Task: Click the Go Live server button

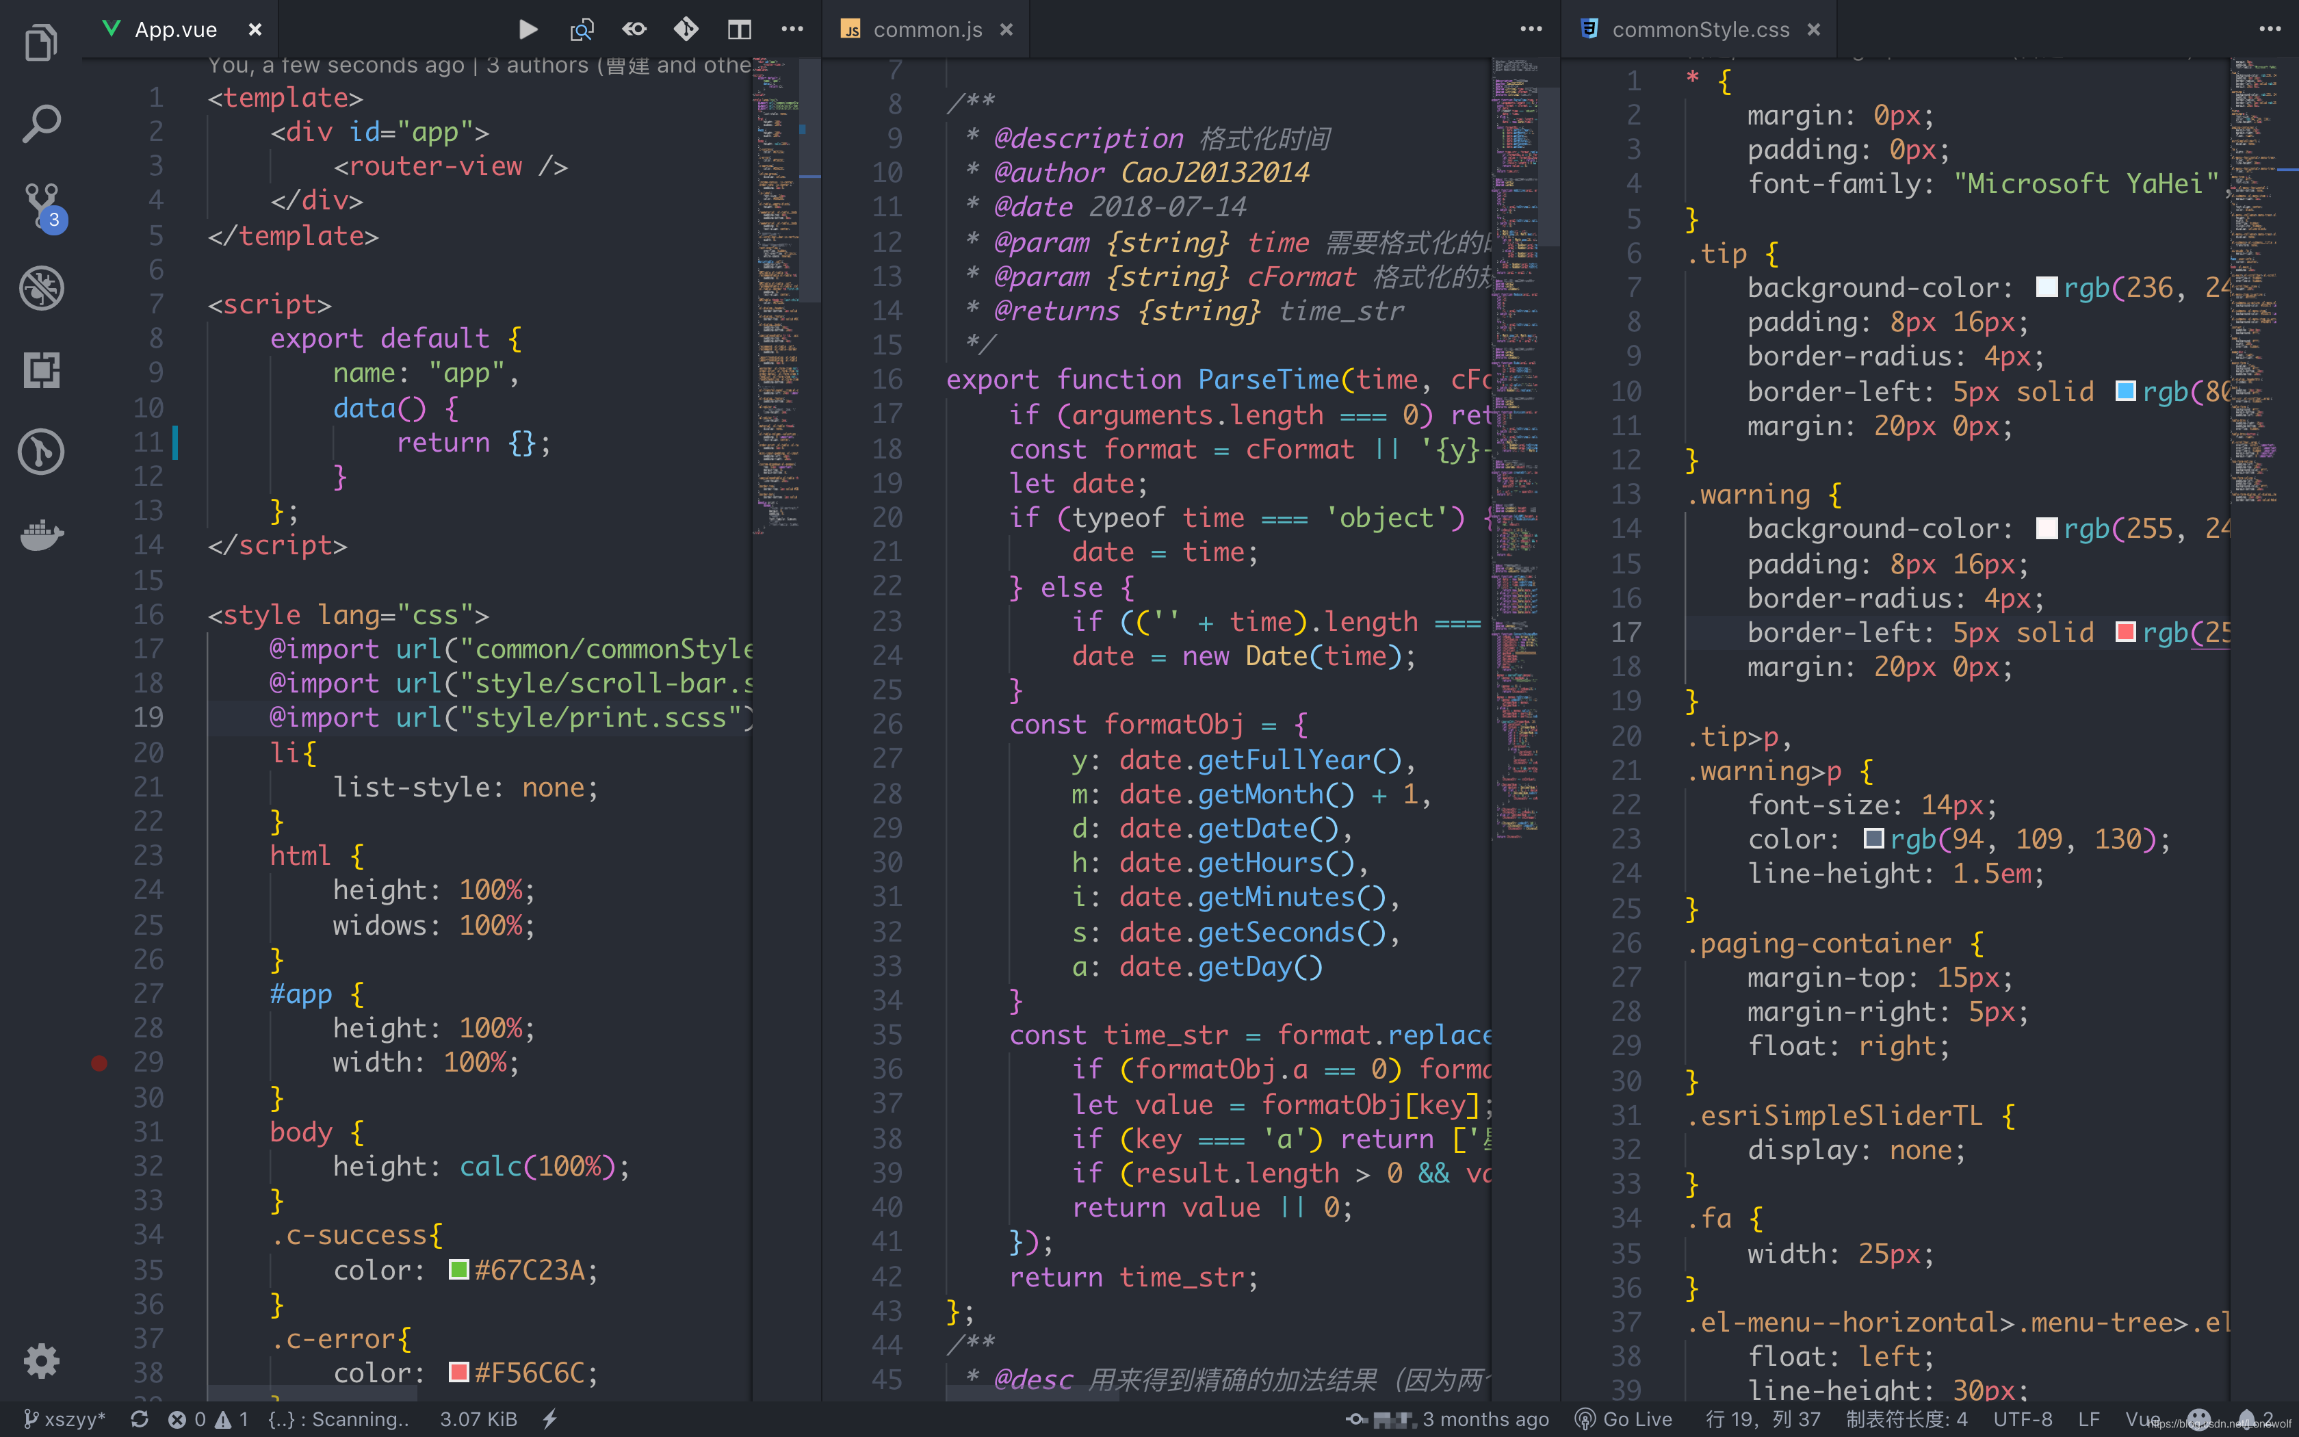Action: [1624, 1419]
